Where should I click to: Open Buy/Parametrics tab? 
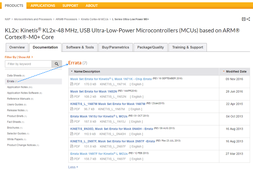115,47
